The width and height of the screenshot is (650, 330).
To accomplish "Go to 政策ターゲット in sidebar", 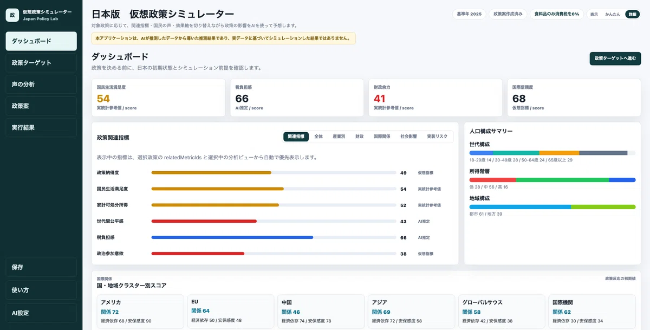I will click(x=41, y=63).
